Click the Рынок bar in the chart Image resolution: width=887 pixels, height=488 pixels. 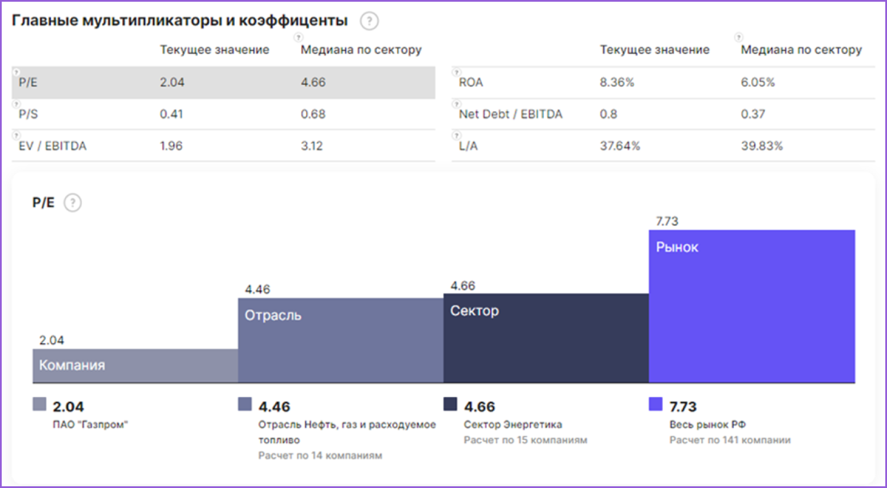pyautogui.click(x=752, y=306)
